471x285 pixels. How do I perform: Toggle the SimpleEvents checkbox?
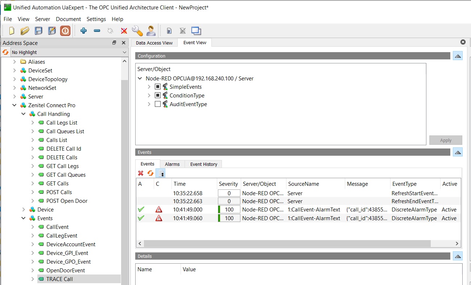[x=158, y=87]
